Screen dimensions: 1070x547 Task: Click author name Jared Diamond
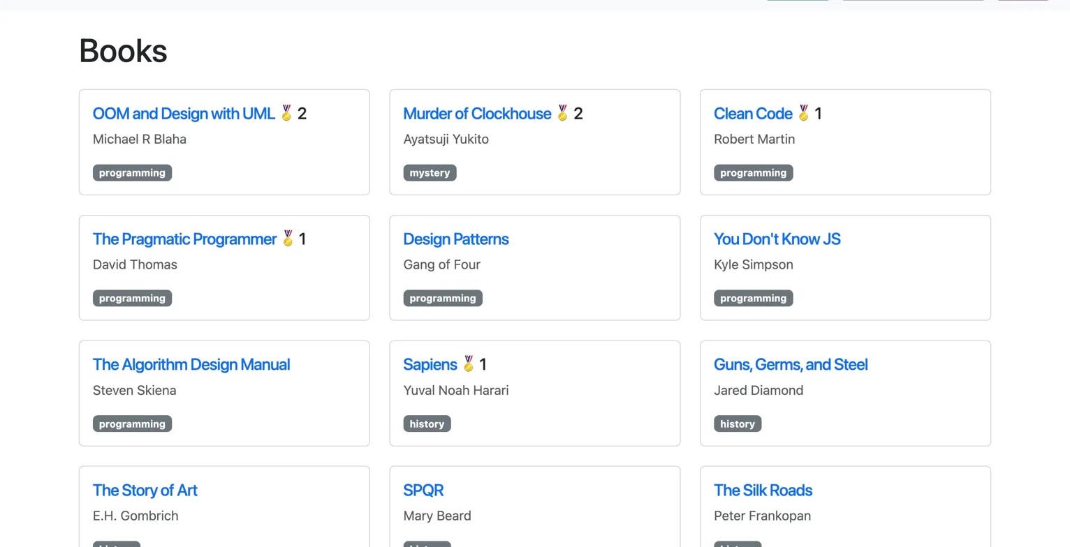coord(758,390)
